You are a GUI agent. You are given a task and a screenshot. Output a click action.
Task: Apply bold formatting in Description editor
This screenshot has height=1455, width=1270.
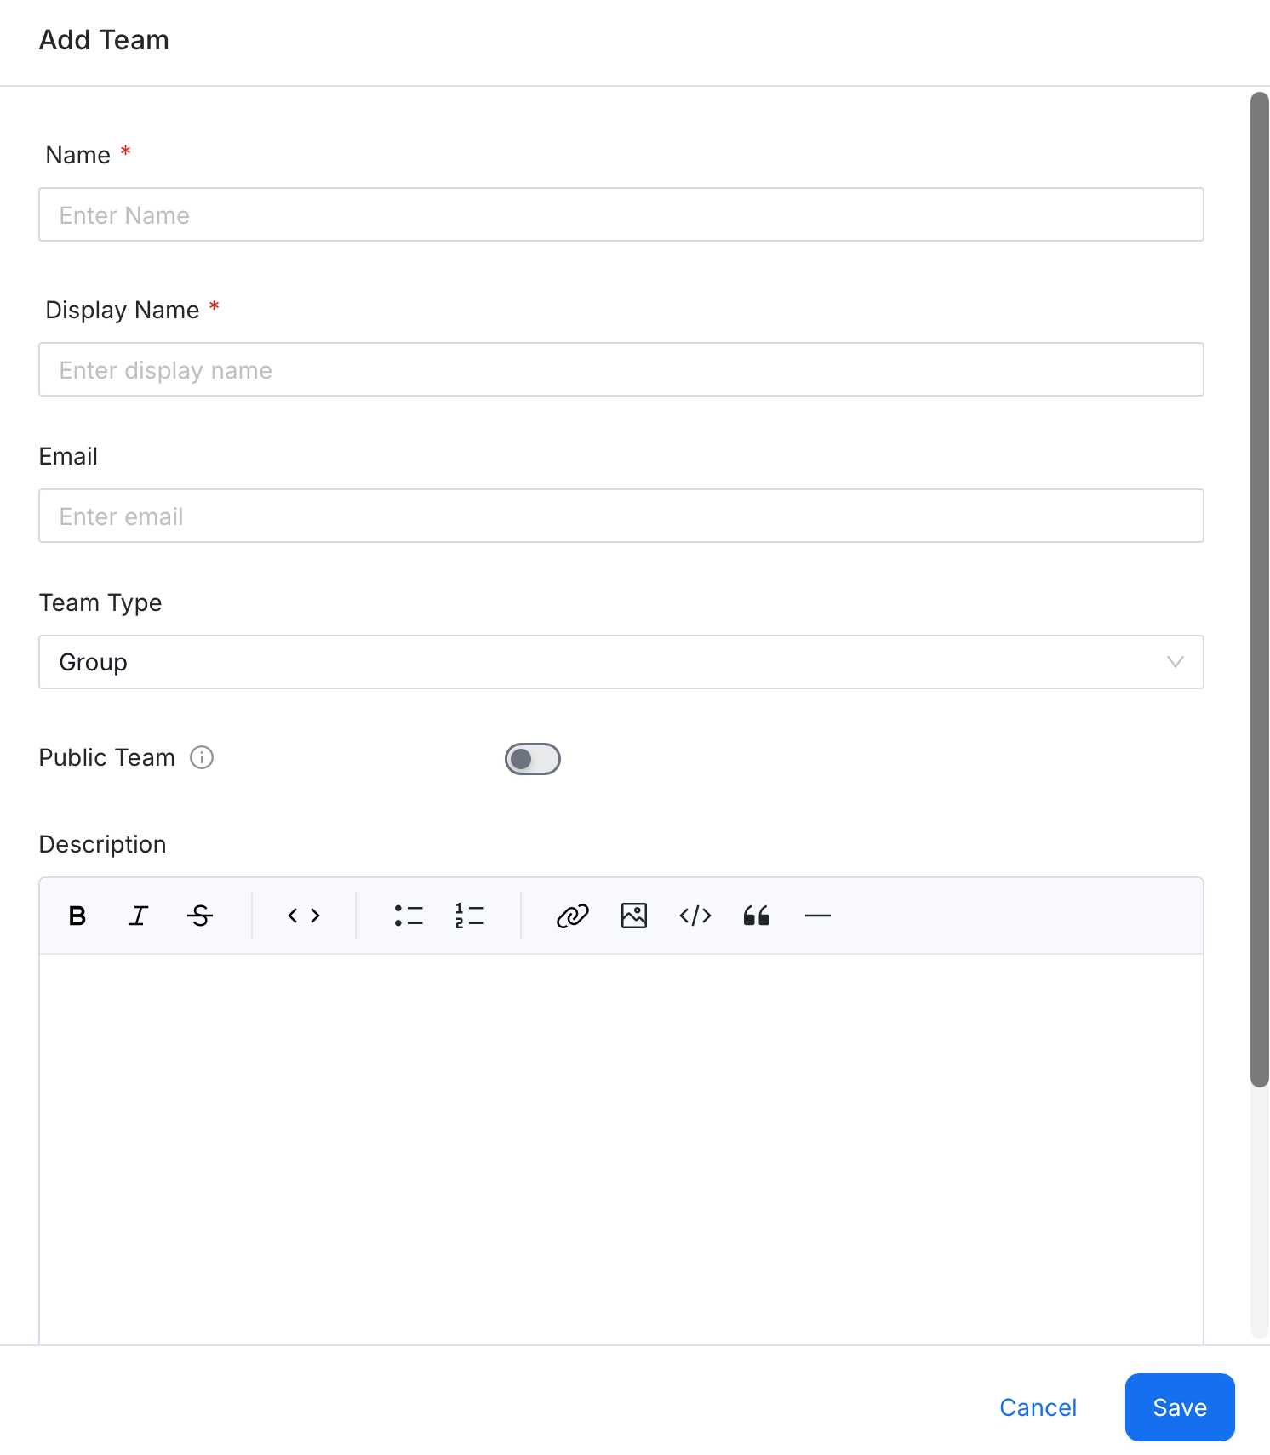[77, 916]
